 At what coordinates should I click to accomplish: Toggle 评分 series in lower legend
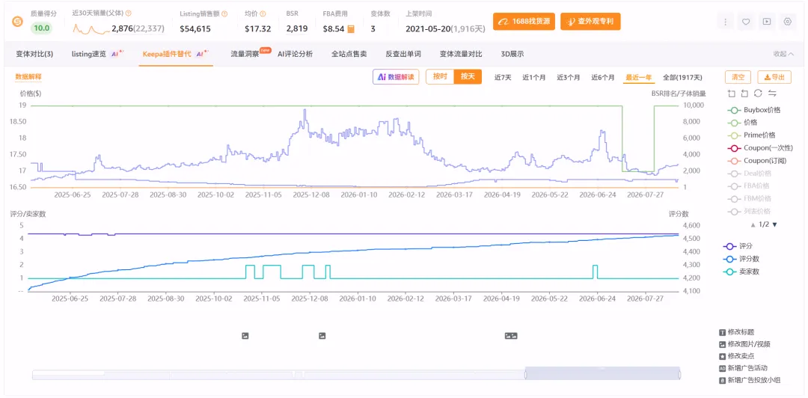coord(738,246)
